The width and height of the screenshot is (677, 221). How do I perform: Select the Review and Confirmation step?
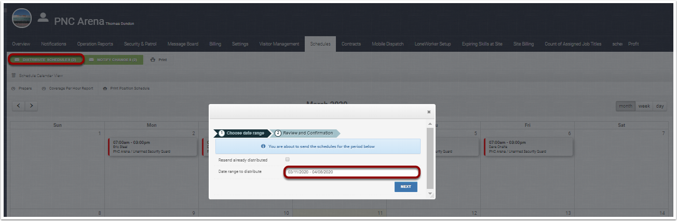click(x=306, y=133)
